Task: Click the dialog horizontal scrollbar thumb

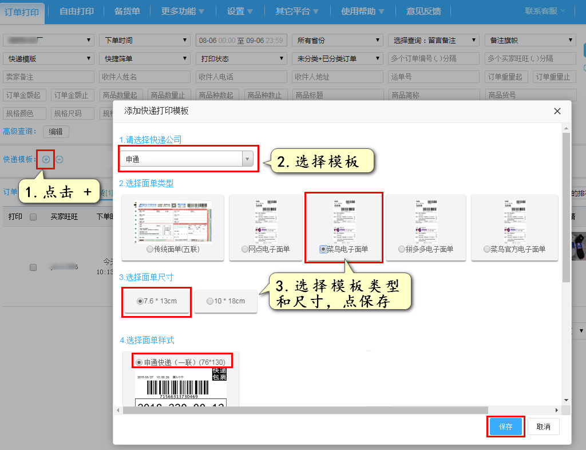Action: [x=306, y=410]
